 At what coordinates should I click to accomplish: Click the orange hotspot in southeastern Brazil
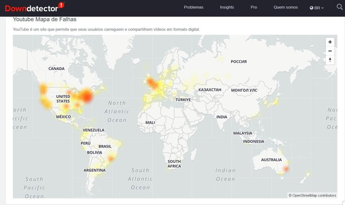[111, 158]
